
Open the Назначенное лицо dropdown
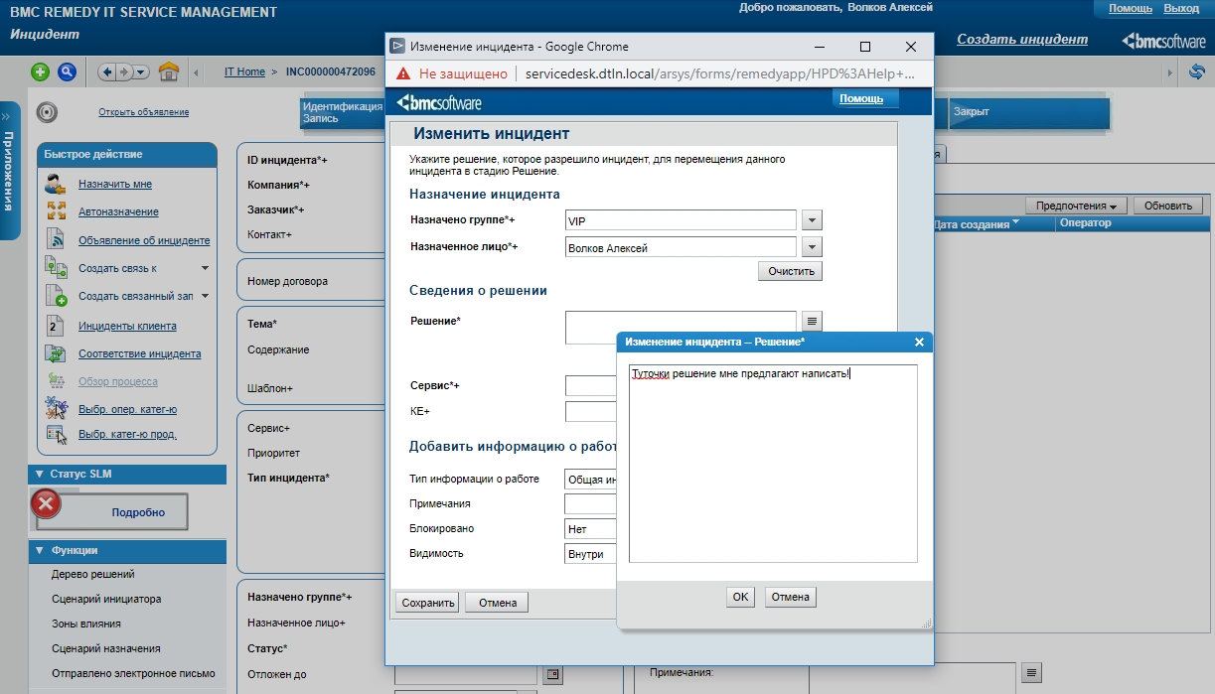(x=812, y=247)
